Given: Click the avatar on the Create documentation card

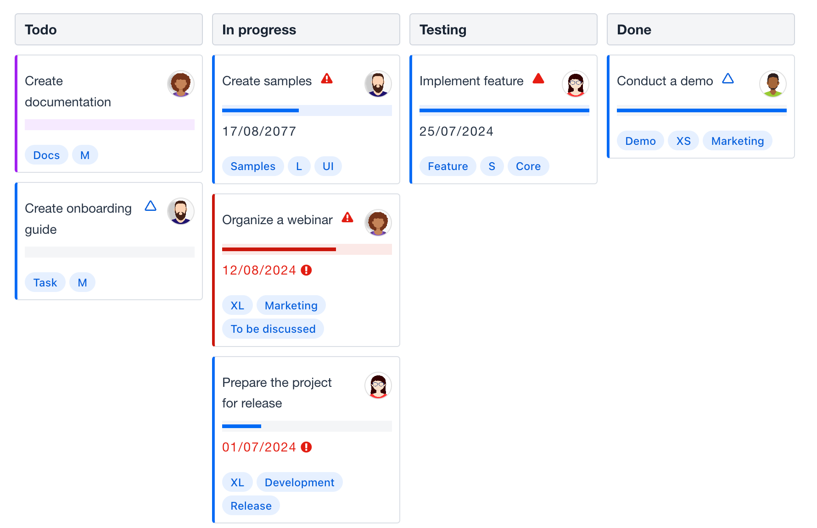Looking at the screenshot, I should [181, 84].
